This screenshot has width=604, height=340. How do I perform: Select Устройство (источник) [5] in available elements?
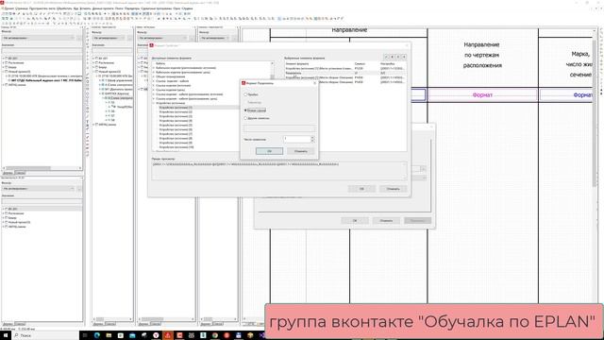[176, 126]
